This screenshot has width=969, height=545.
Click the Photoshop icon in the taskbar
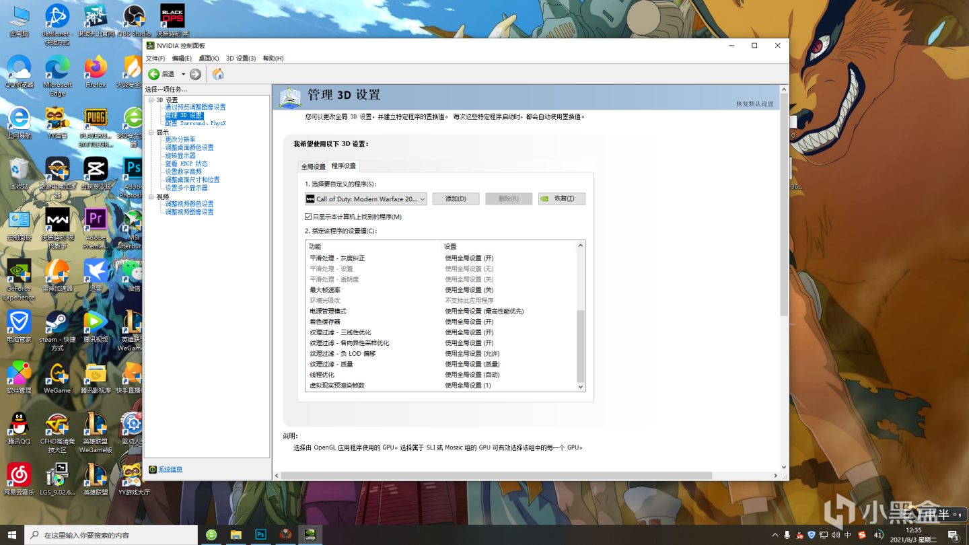pyautogui.click(x=260, y=535)
